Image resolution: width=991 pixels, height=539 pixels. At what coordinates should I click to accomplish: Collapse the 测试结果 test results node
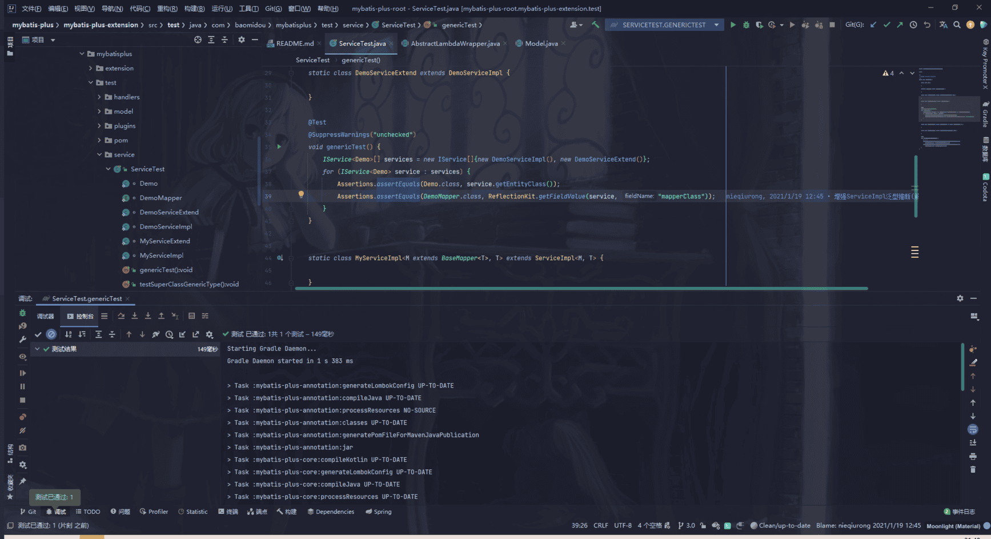point(37,349)
